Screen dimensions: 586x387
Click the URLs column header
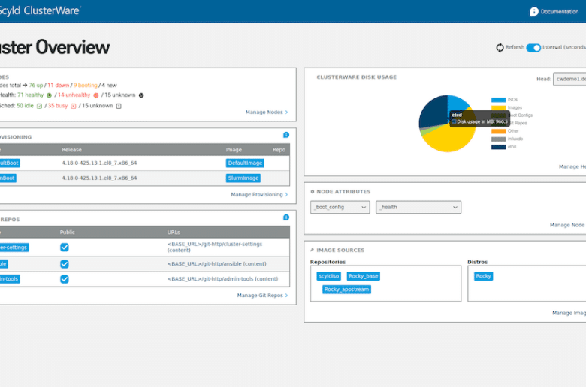coord(174,232)
